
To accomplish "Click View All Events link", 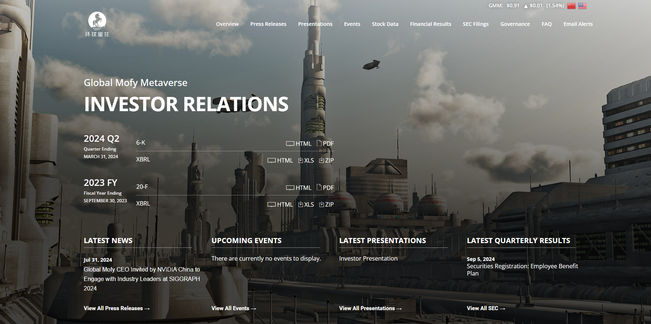I will coord(234,308).
